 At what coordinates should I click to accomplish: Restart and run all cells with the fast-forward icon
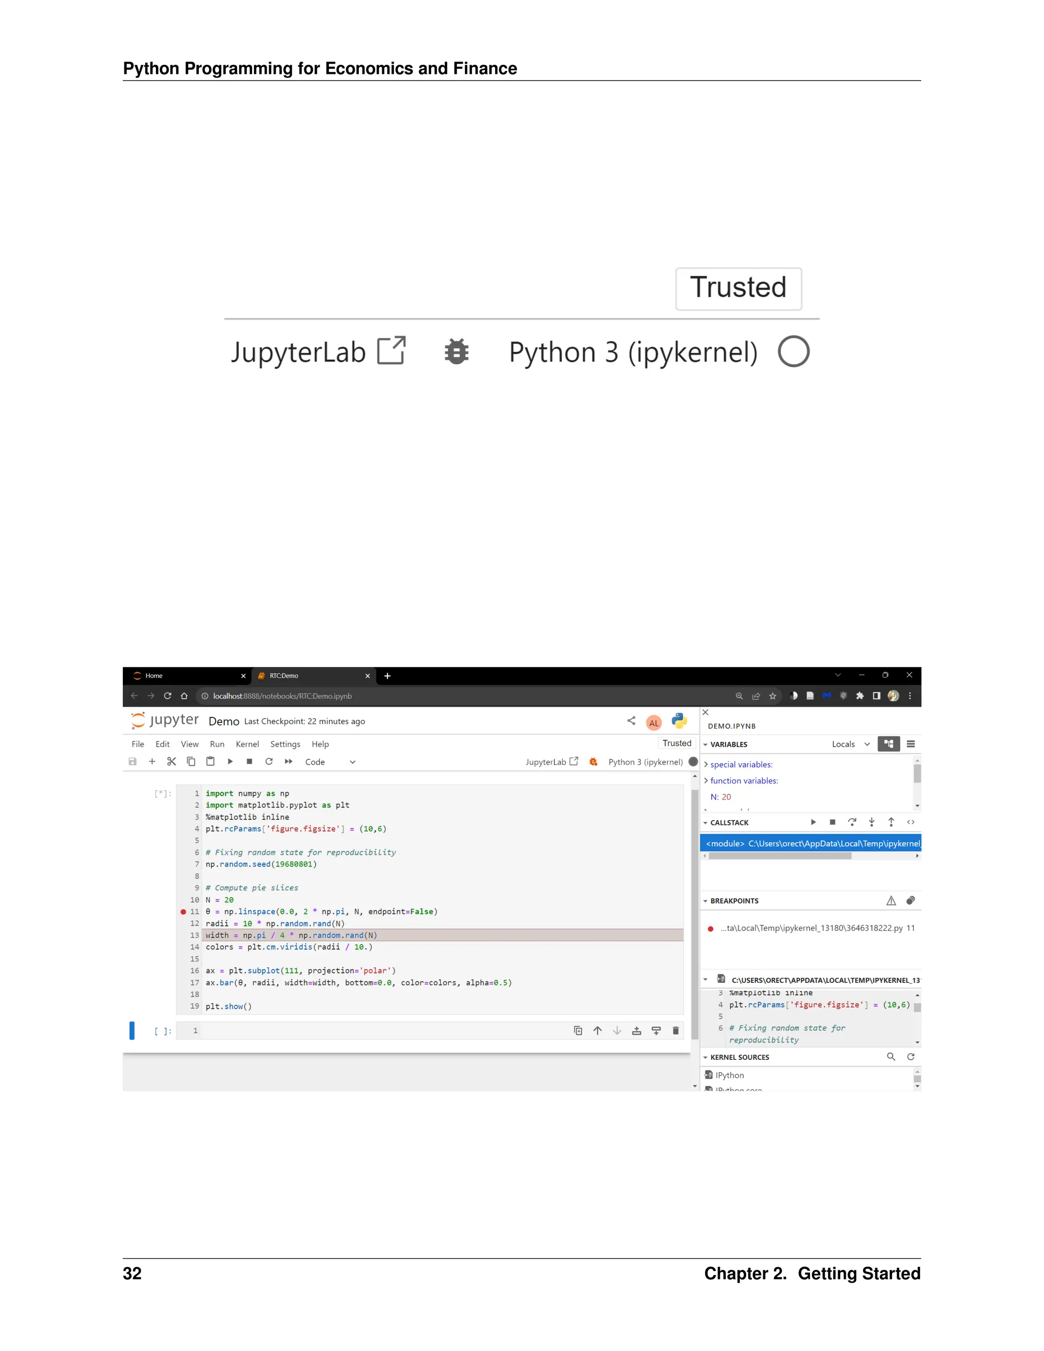point(289,762)
